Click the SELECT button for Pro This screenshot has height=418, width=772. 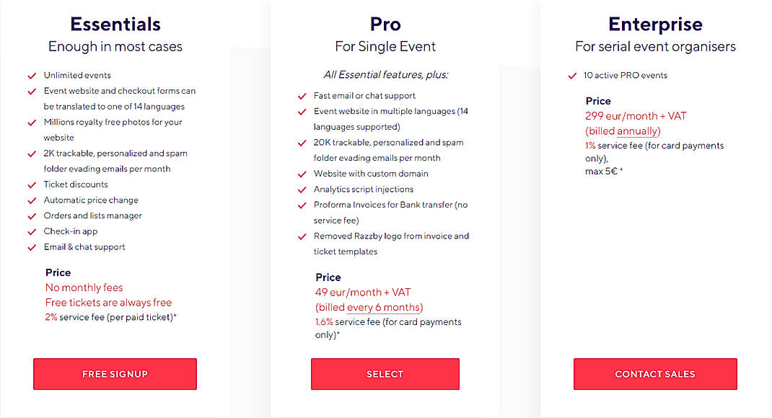(385, 374)
